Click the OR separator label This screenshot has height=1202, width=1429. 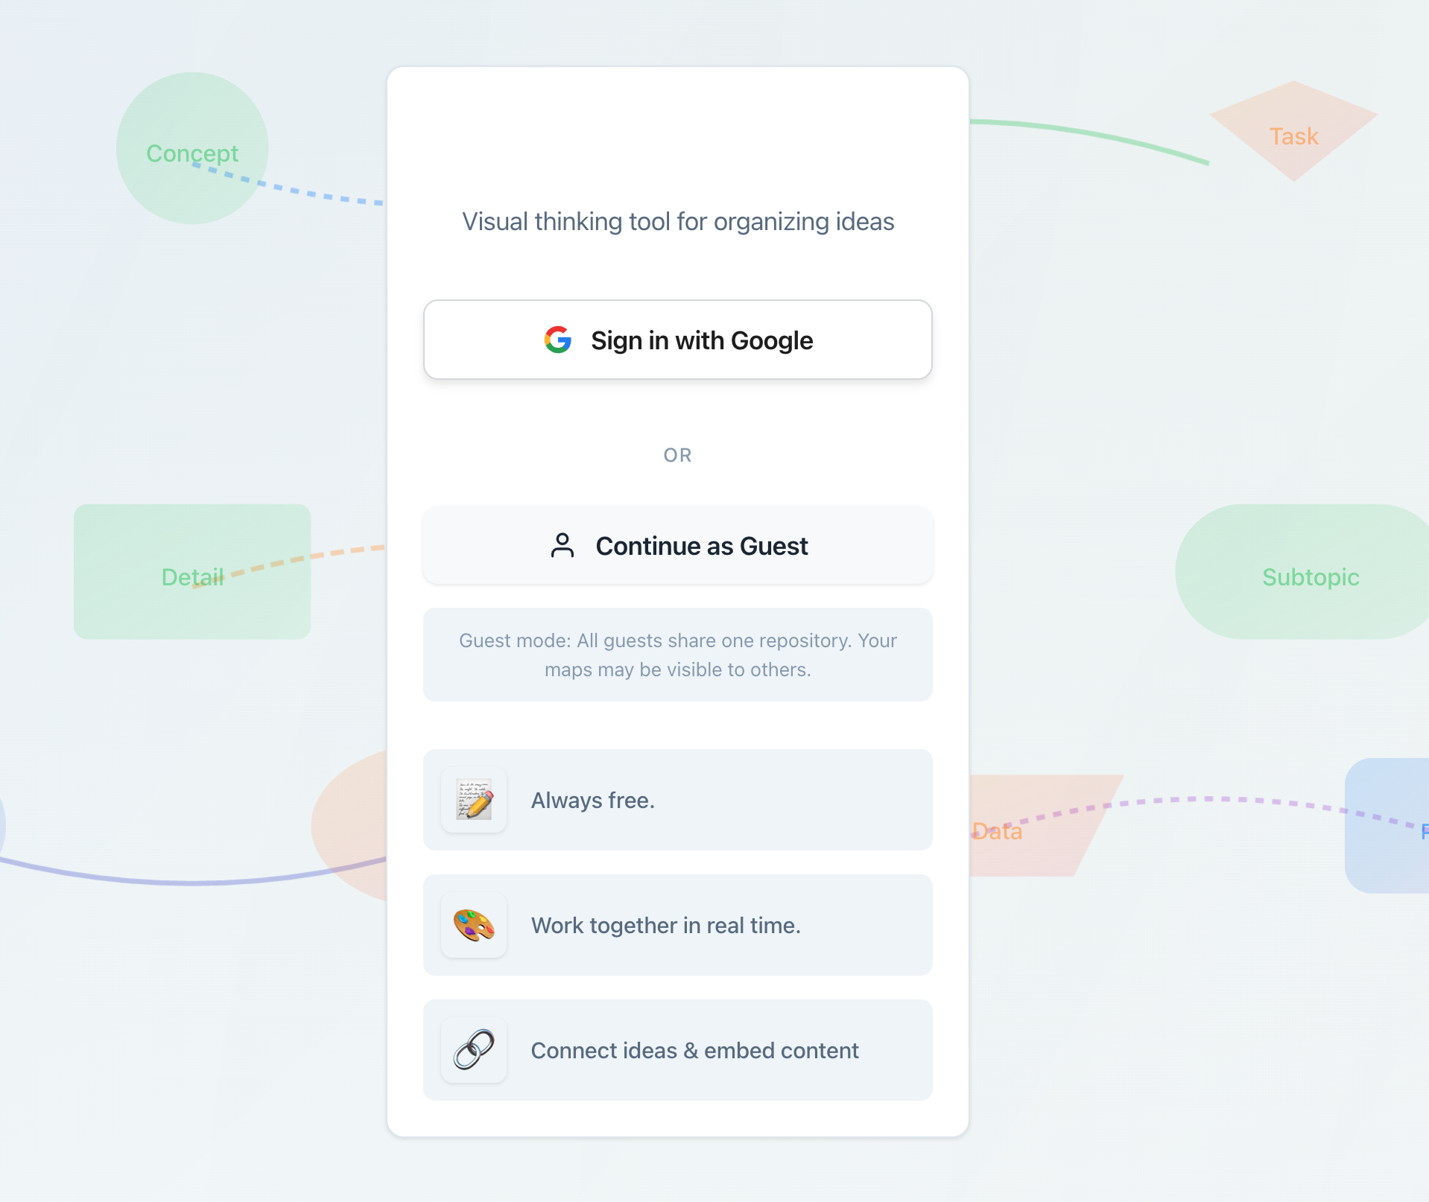point(677,455)
